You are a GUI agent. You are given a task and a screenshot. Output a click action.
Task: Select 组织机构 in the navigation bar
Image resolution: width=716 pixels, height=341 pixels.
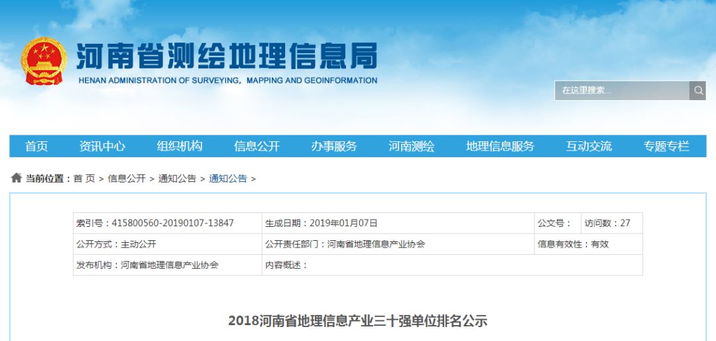coord(180,146)
